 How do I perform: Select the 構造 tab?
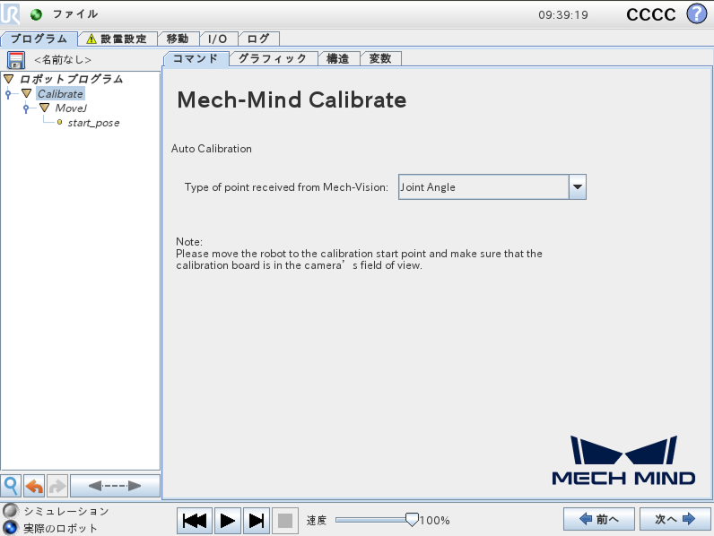coord(338,58)
